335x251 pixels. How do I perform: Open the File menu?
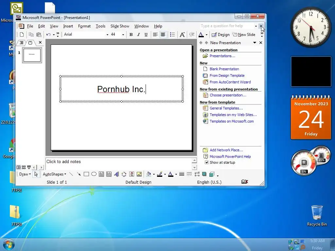pyautogui.click(x=30, y=26)
